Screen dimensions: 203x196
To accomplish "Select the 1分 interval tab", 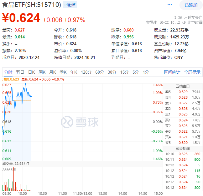I will [x=146, y=72].
